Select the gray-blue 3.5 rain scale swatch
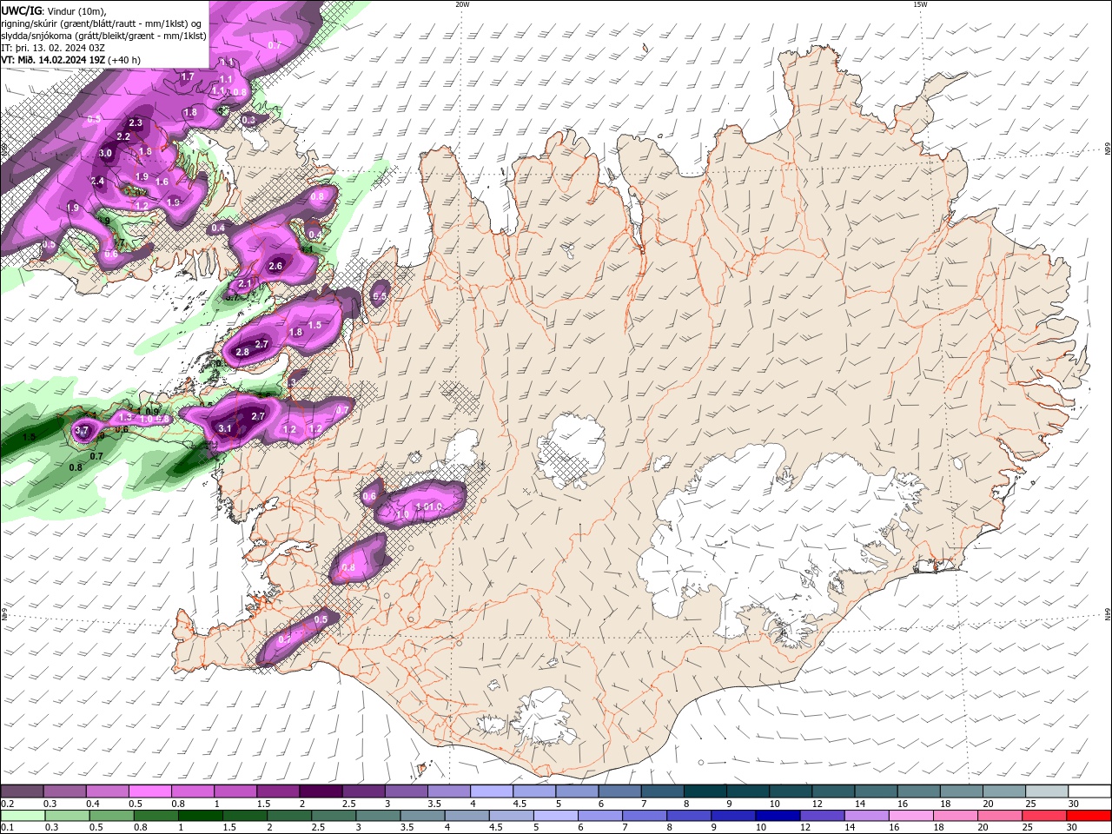 [421, 816]
